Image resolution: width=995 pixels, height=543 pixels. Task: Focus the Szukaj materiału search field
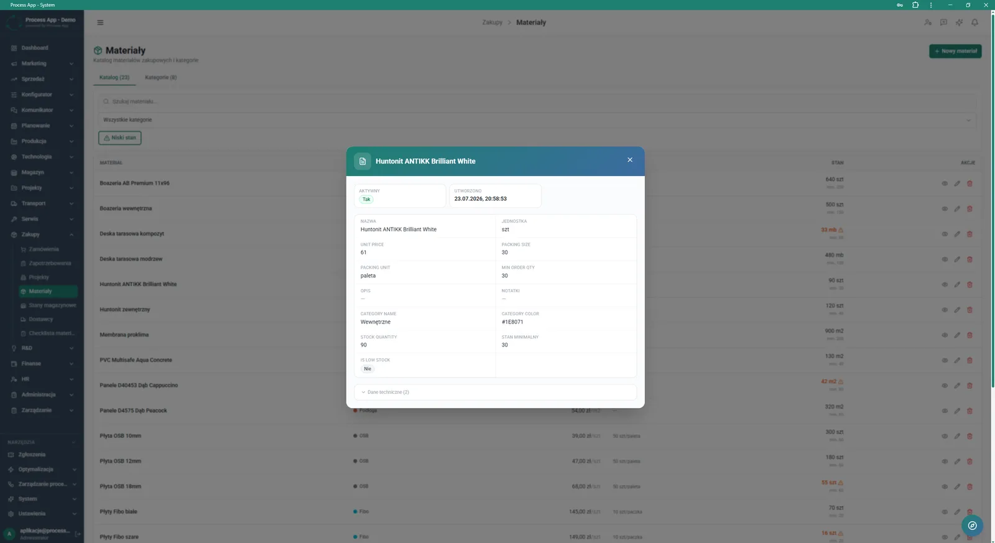[537, 101]
